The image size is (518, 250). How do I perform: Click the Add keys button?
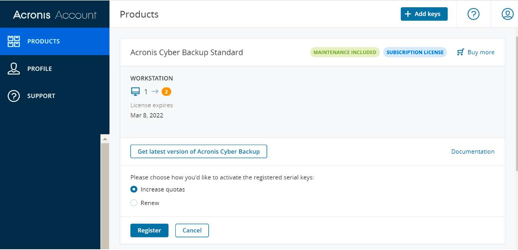click(x=424, y=14)
